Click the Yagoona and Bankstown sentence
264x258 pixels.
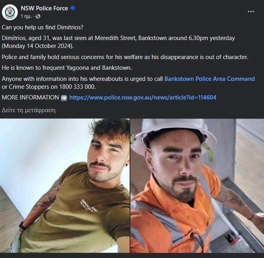67,68
